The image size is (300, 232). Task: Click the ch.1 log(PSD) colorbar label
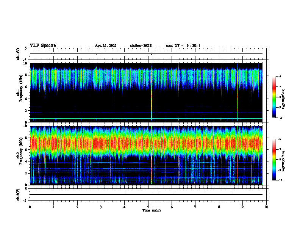pyautogui.click(x=284, y=99)
